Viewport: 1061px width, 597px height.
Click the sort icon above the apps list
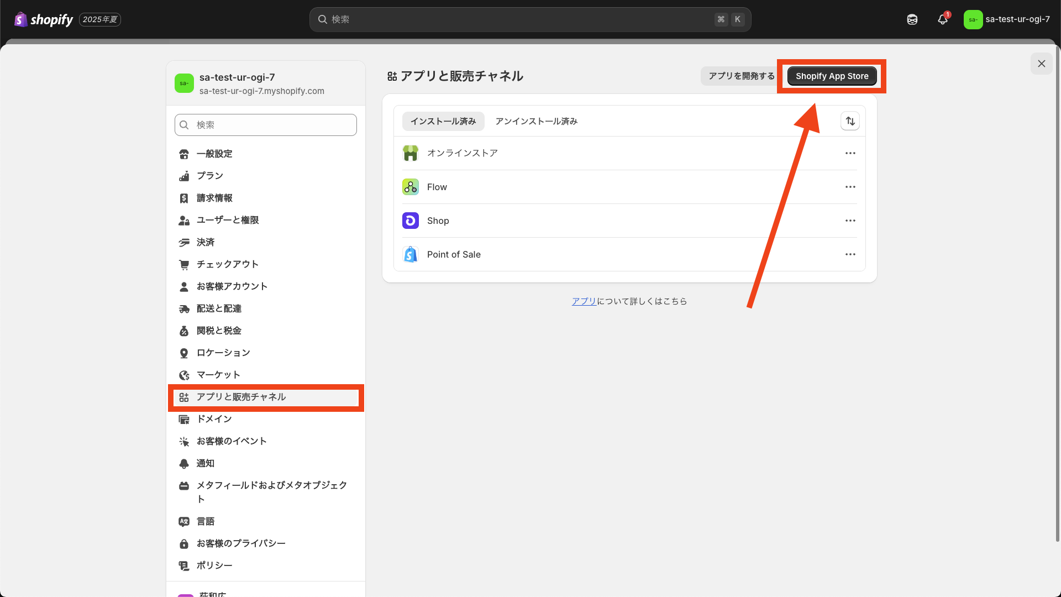(x=850, y=121)
